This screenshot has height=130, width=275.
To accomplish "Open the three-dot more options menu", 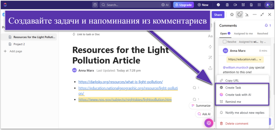I will pos(255,15).
